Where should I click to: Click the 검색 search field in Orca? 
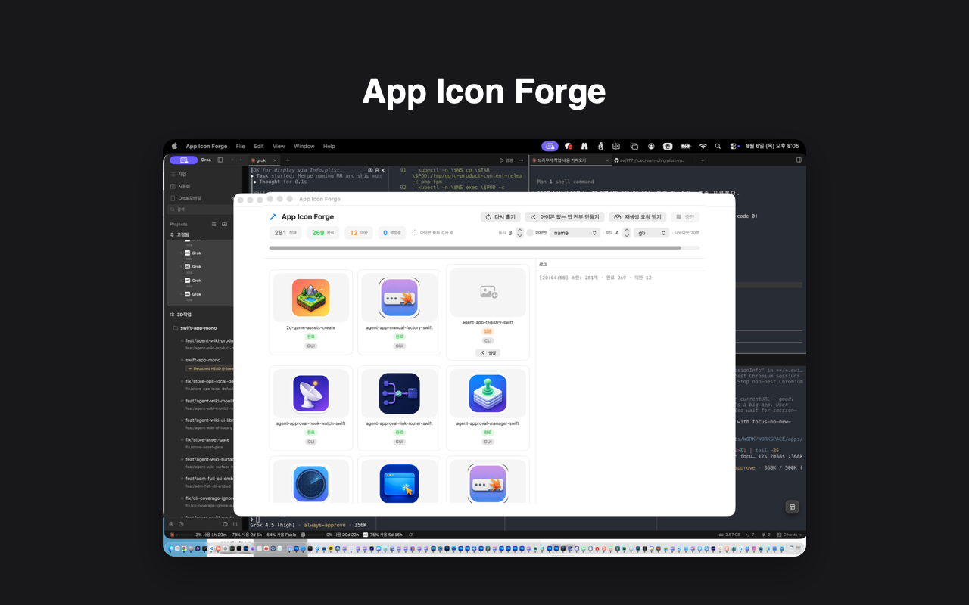tap(201, 209)
